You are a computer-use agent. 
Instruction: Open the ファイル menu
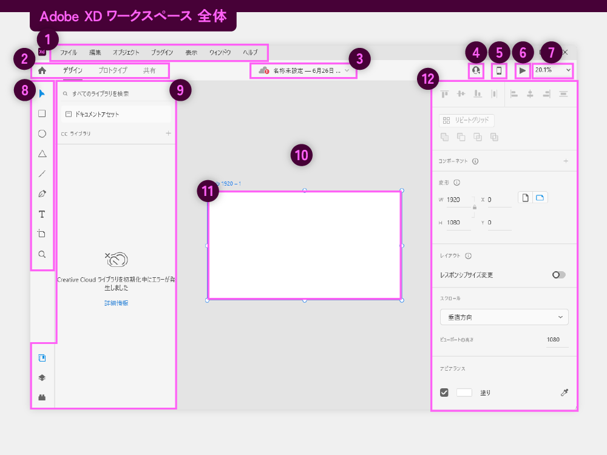[x=69, y=52]
